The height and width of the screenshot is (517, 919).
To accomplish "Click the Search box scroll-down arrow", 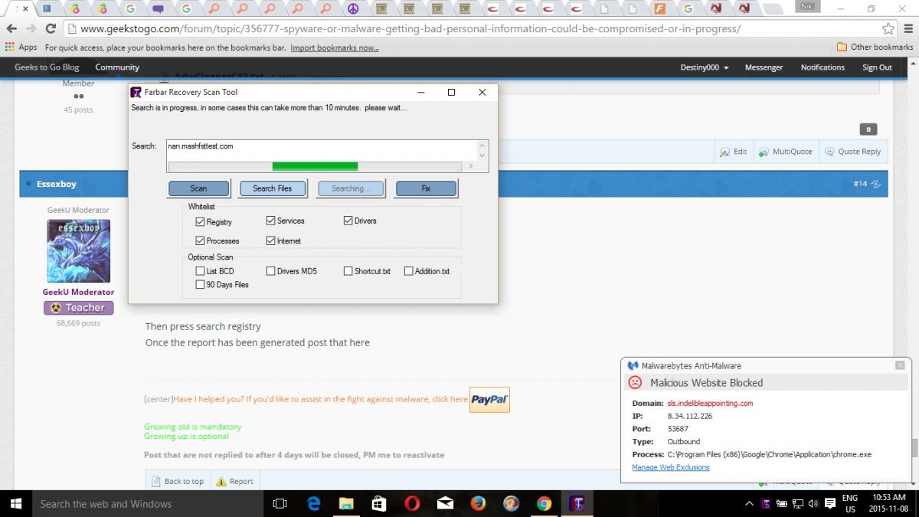I will (x=482, y=155).
